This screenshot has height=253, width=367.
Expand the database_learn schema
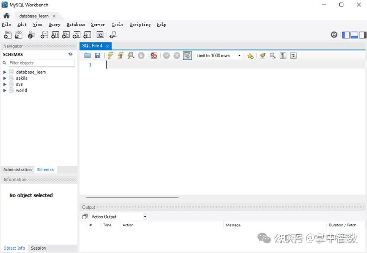click(x=5, y=72)
